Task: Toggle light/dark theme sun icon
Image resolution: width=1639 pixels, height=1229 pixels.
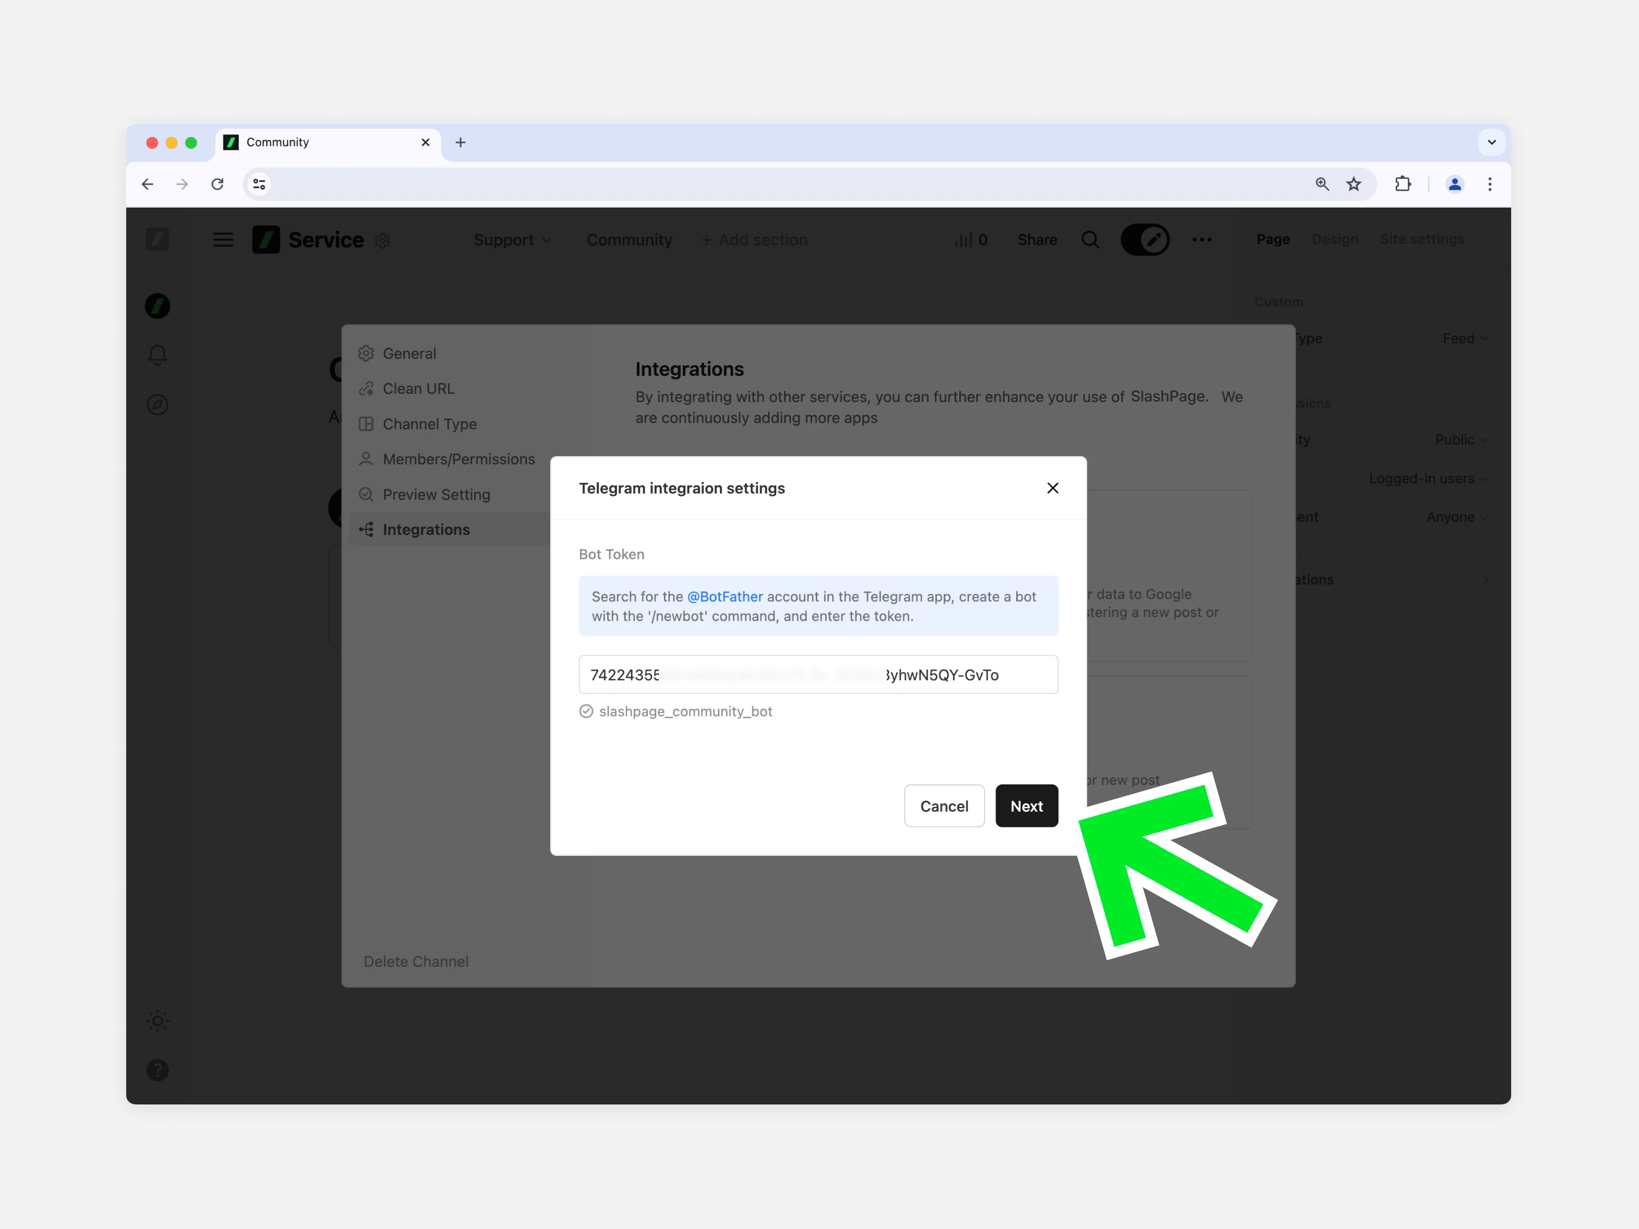Action: pos(157,1021)
